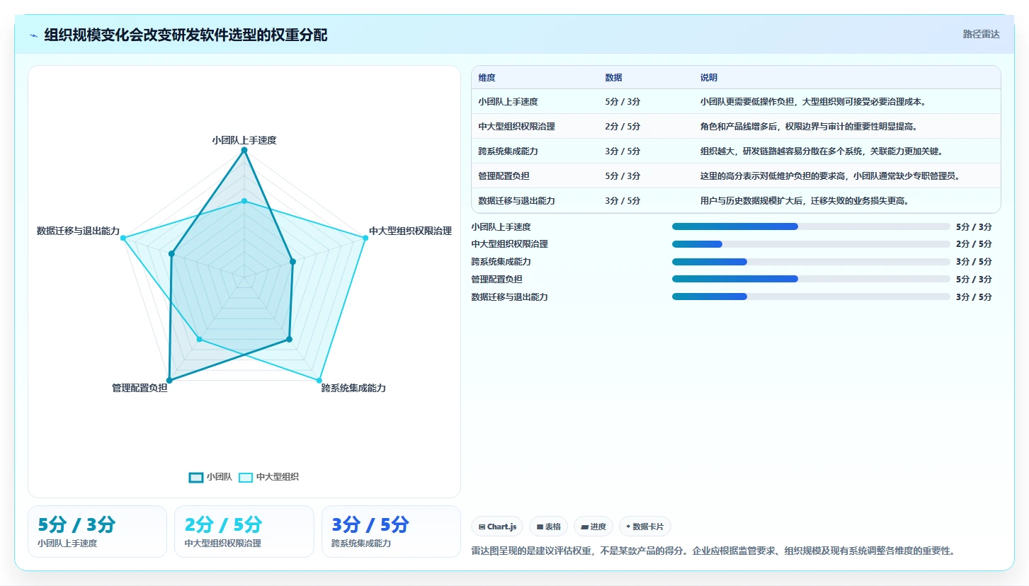Click the 维度 table column header
The image size is (1029, 586).
click(x=487, y=78)
